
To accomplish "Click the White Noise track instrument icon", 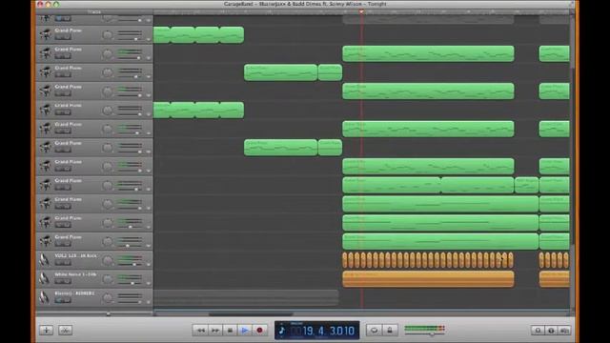I will click(45, 278).
